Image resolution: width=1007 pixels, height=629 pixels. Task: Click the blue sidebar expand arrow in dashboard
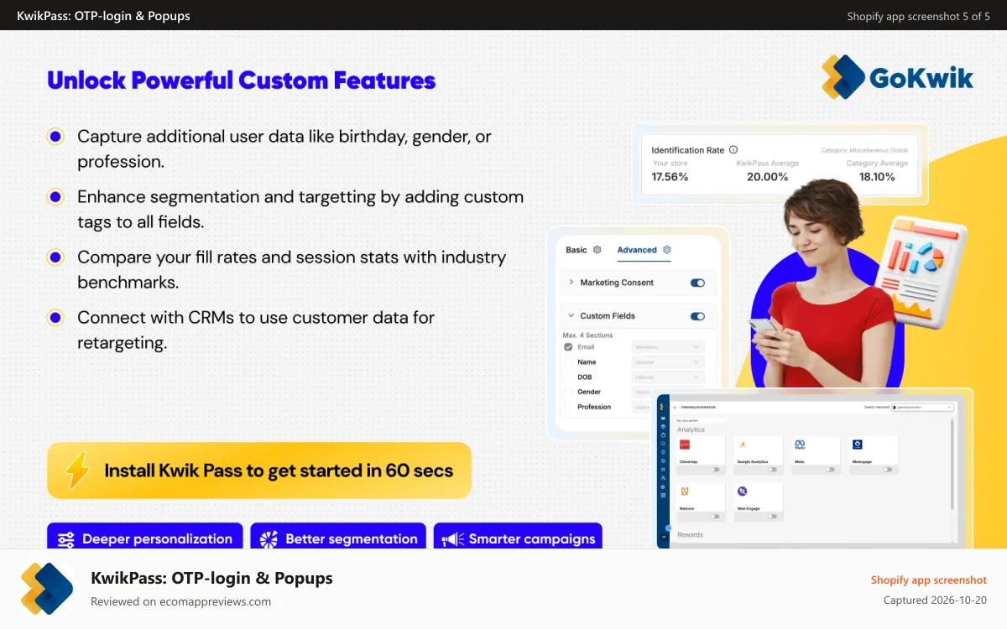click(669, 528)
